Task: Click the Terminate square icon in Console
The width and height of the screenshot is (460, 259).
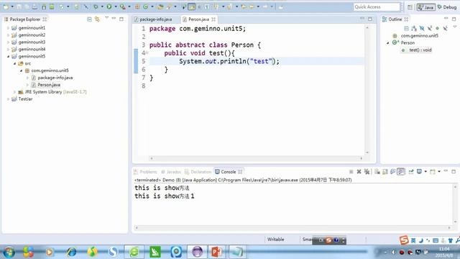Action: coord(351,172)
